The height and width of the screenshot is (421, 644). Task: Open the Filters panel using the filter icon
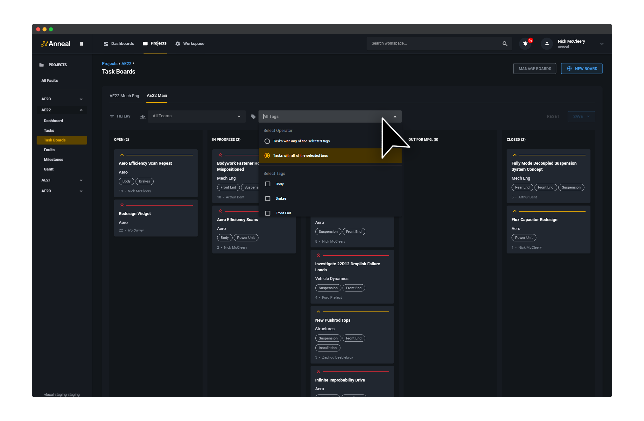pos(112,116)
